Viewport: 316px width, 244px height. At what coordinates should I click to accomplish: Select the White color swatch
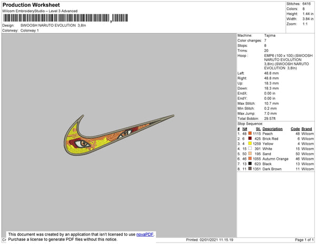pos(250,148)
